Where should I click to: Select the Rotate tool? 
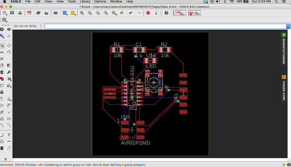[9, 52]
